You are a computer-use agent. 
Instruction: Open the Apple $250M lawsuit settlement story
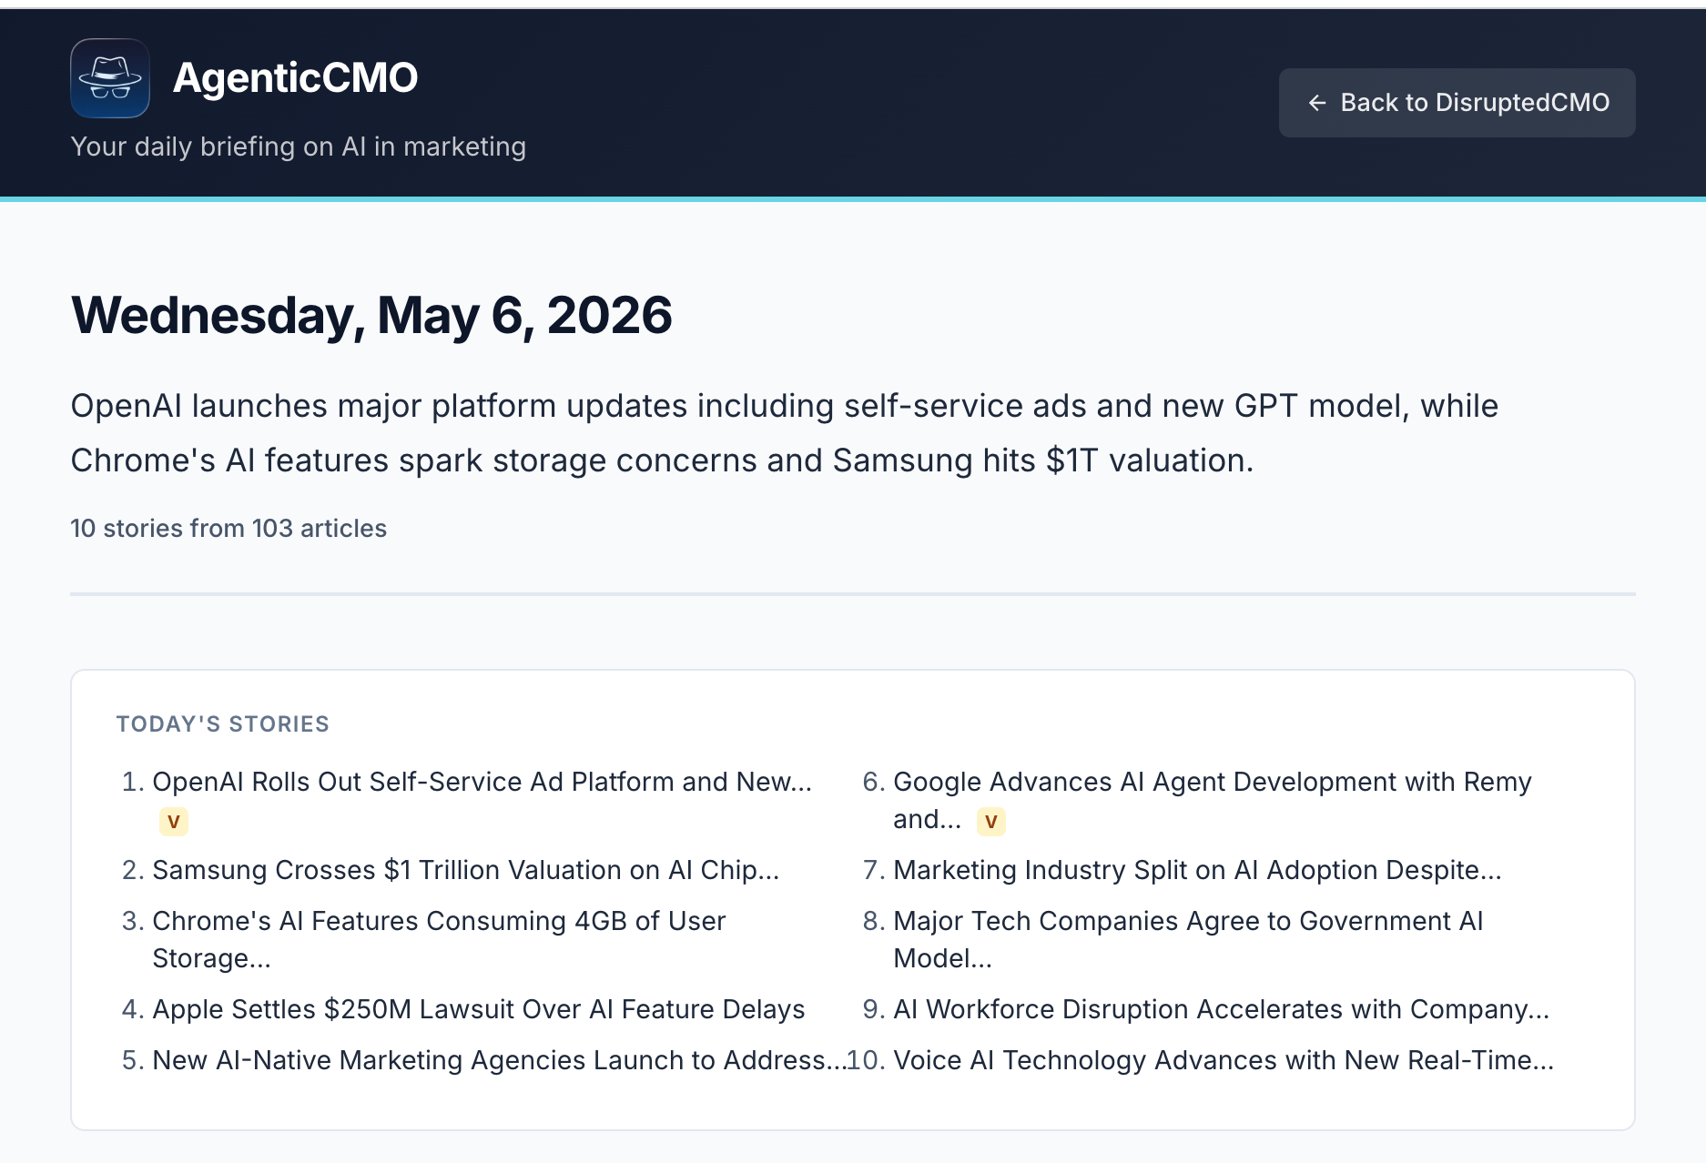(x=479, y=1009)
